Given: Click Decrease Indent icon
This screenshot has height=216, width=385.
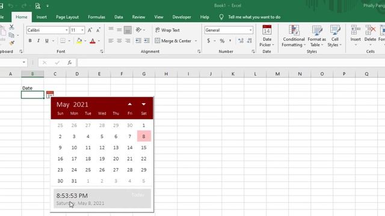Looking at the screenshot, I should click(x=138, y=41).
